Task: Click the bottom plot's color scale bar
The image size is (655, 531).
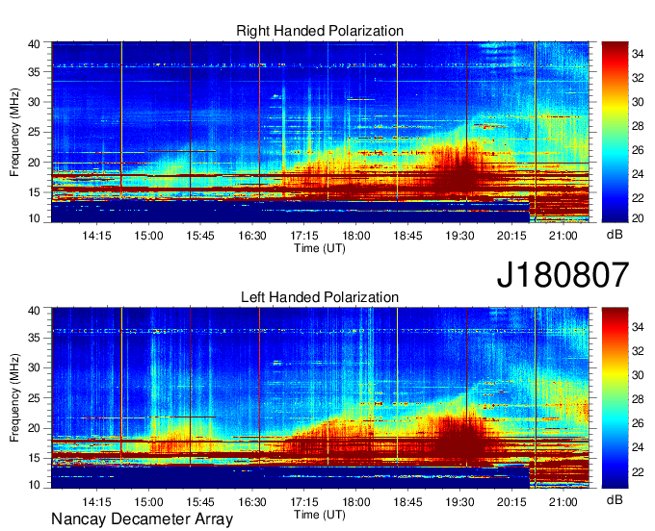Action: tap(615, 398)
